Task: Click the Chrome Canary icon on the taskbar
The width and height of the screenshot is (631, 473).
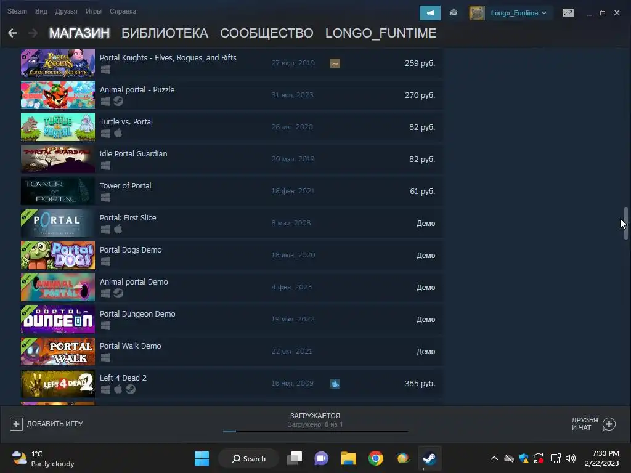Action: [x=402, y=458]
